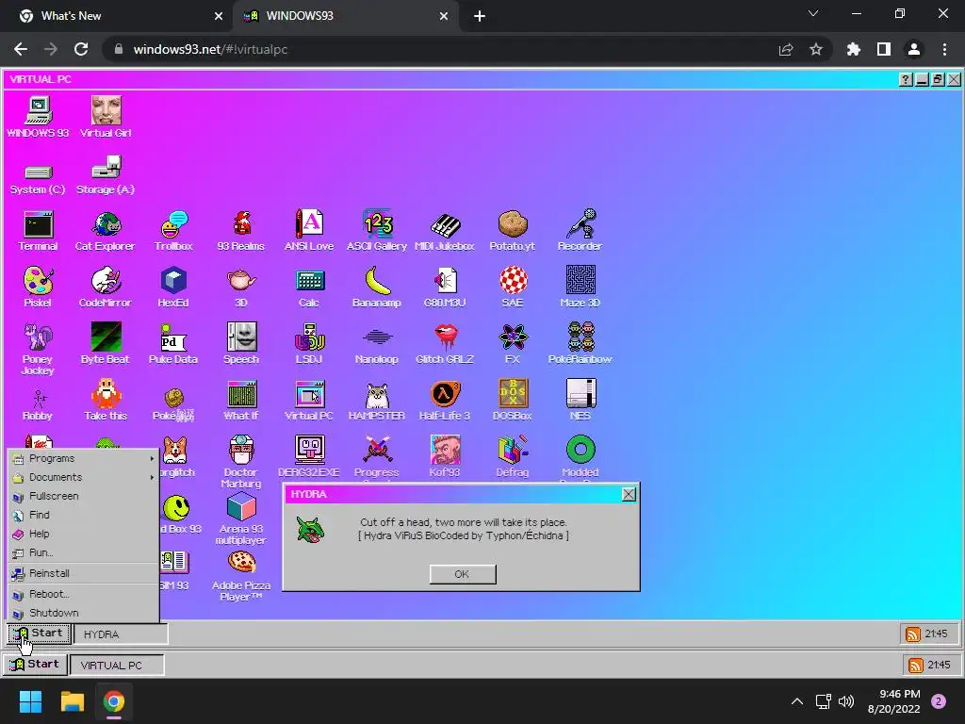Open Bananamp music player icon
This screenshot has height=724, width=965.
[x=377, y=287]
